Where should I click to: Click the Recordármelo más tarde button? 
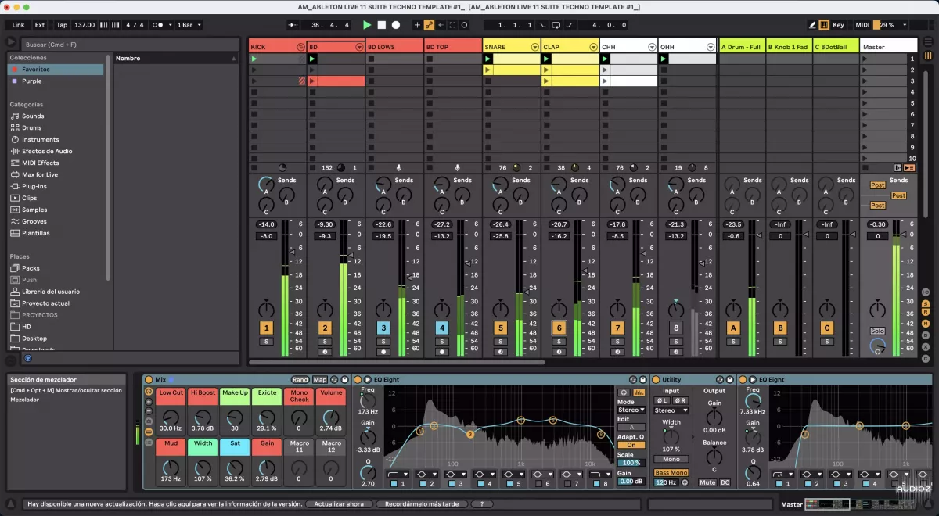point(420,504)
